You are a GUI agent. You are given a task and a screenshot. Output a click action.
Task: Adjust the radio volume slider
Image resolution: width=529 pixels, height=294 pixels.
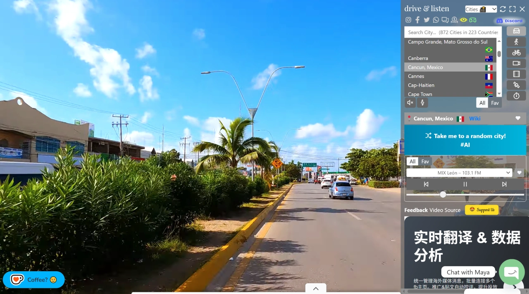pyautogui.click(x=465, y=194)
